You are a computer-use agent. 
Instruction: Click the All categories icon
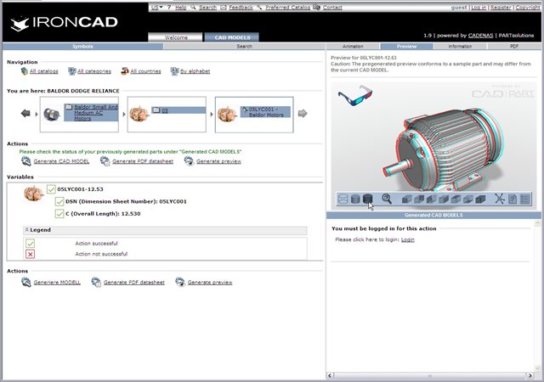click(71, 71)
